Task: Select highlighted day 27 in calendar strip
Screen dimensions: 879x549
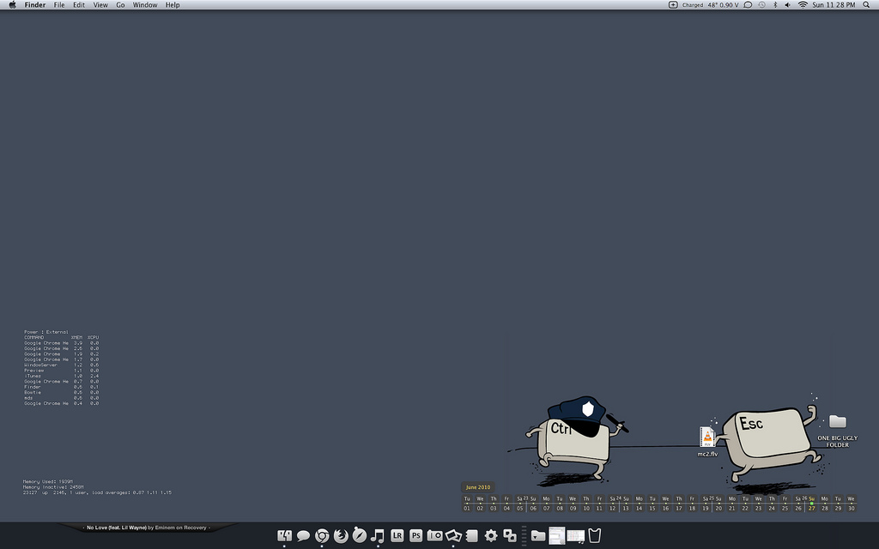Action: pyautogui.click(x=811, y=504)
